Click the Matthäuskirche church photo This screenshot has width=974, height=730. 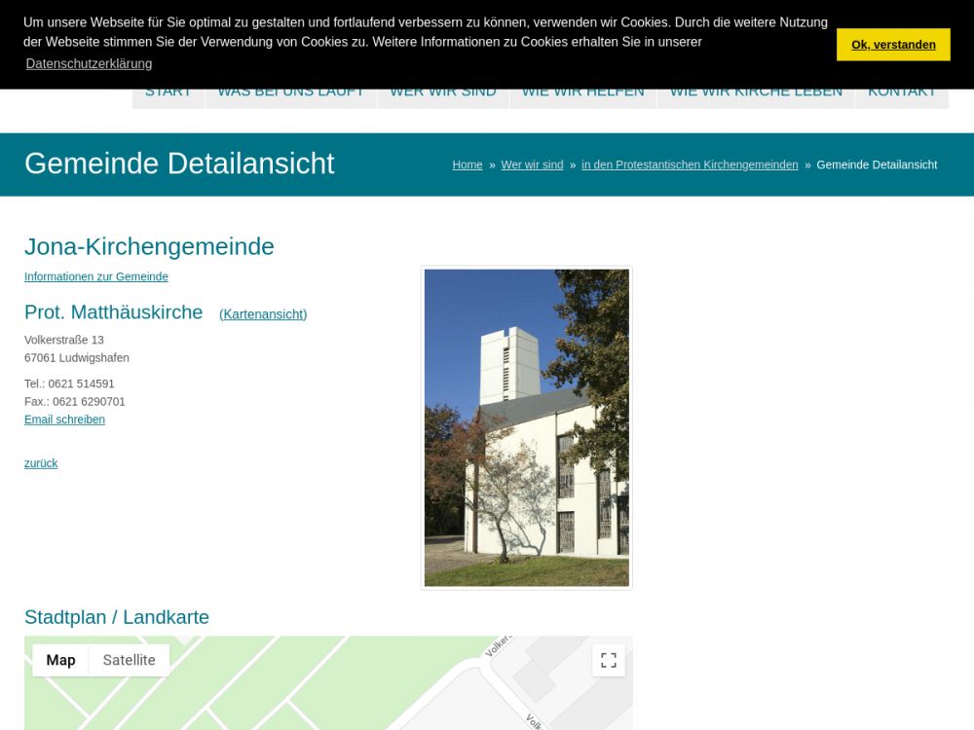pos(526,428)
